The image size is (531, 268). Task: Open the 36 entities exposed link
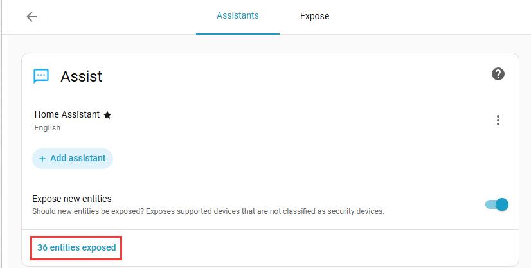(76, 247)
